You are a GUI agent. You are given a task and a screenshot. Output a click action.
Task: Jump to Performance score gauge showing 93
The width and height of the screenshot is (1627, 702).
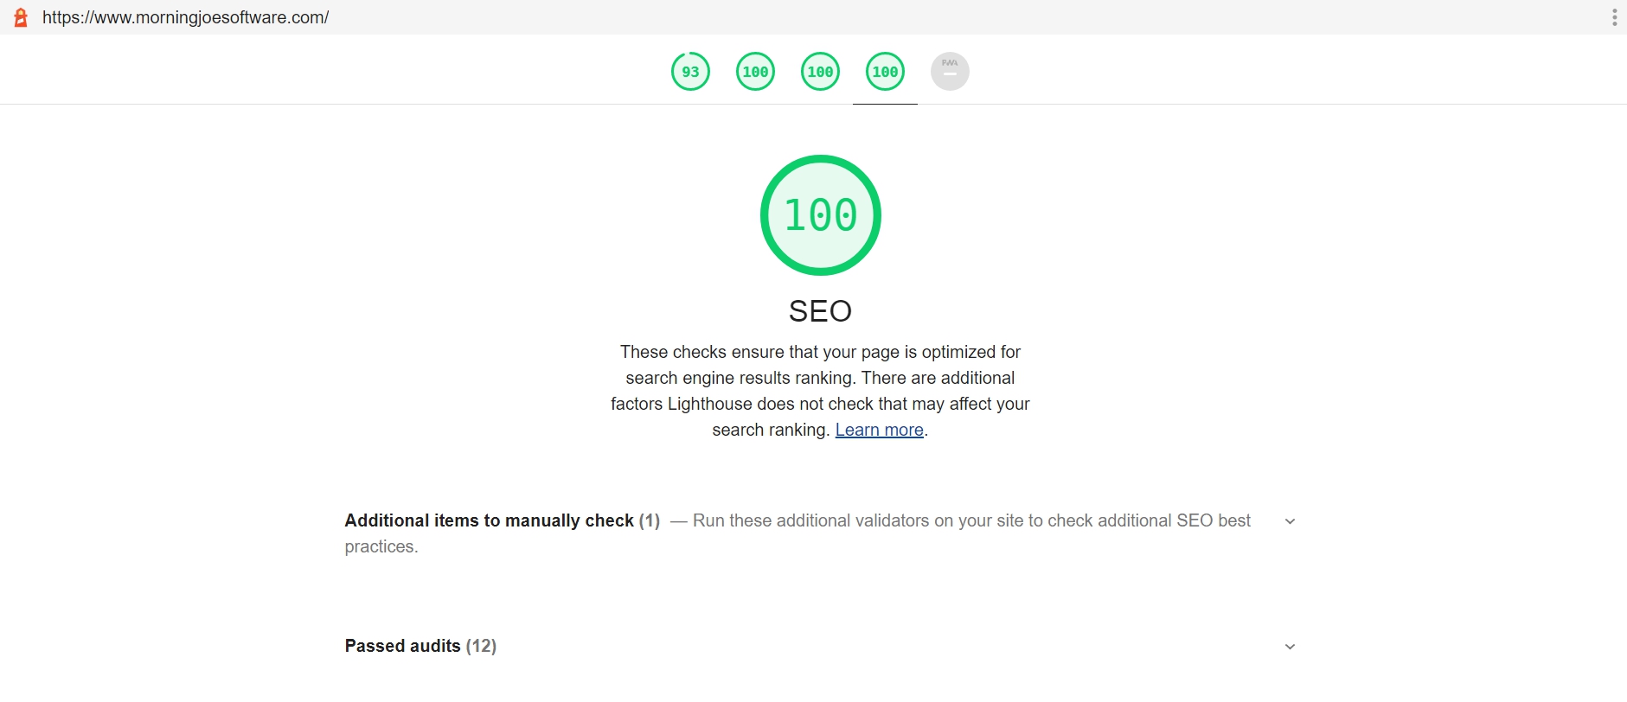coord(690,72)
